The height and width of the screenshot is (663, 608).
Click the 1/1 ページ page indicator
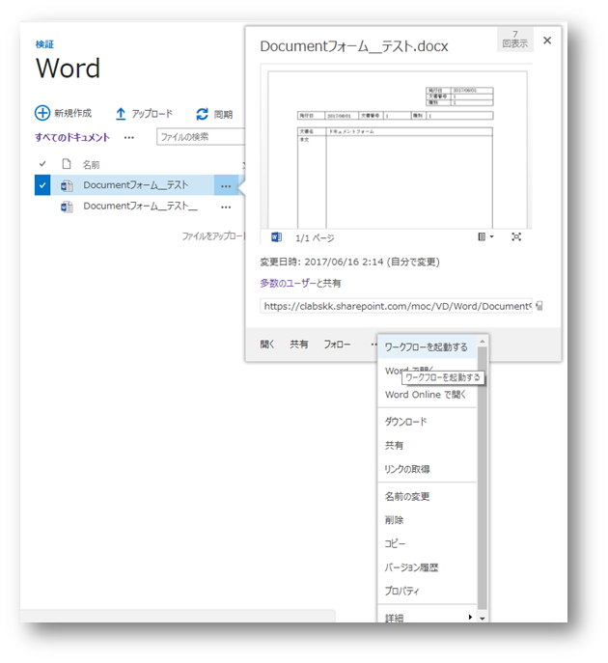(315, 238)
